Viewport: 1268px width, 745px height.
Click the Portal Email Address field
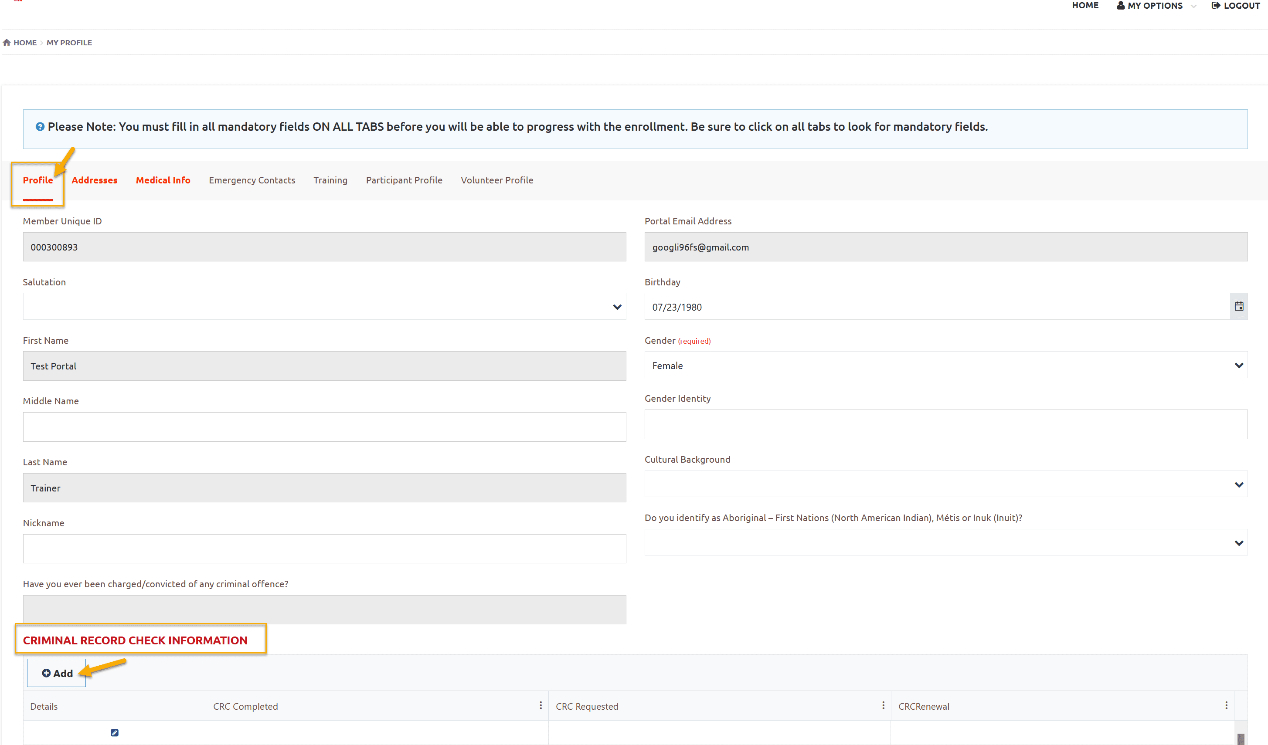point(946,247)
